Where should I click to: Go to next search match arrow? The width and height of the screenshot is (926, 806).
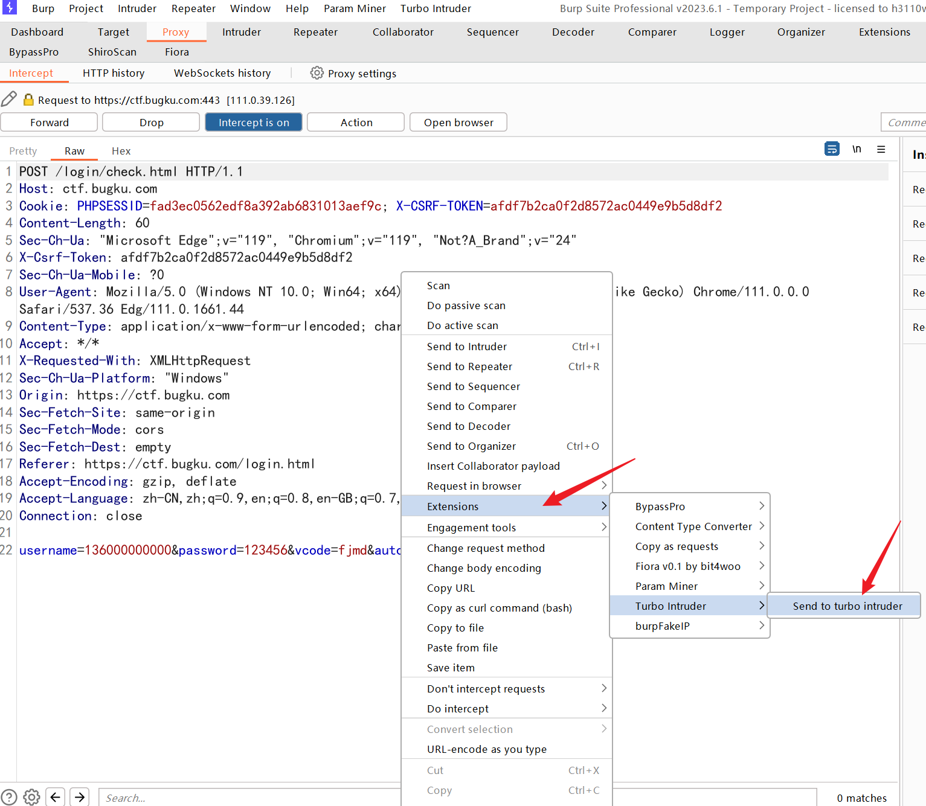click(80, 797)
